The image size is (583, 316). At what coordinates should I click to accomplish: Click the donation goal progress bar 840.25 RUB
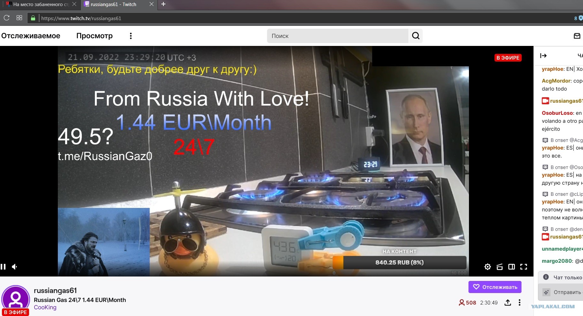(x=399, y=262)
